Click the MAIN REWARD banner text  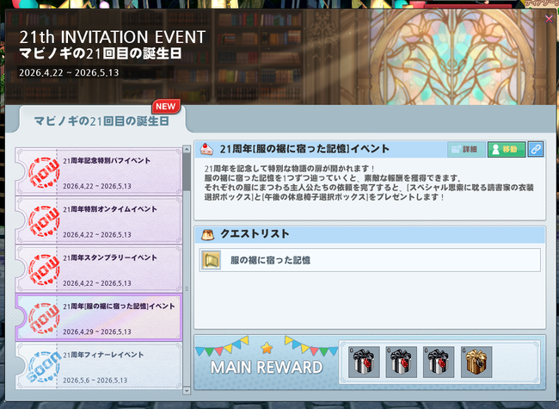[x=267, y=368]
